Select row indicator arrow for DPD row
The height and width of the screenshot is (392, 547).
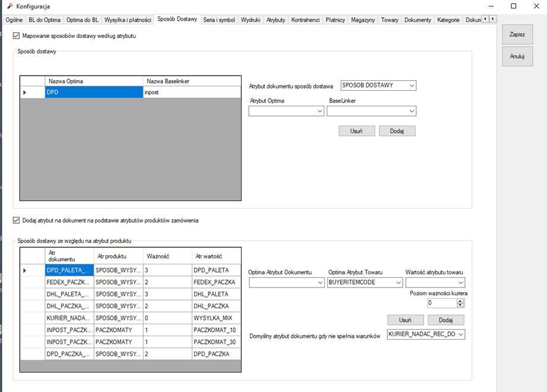[24, 93]
